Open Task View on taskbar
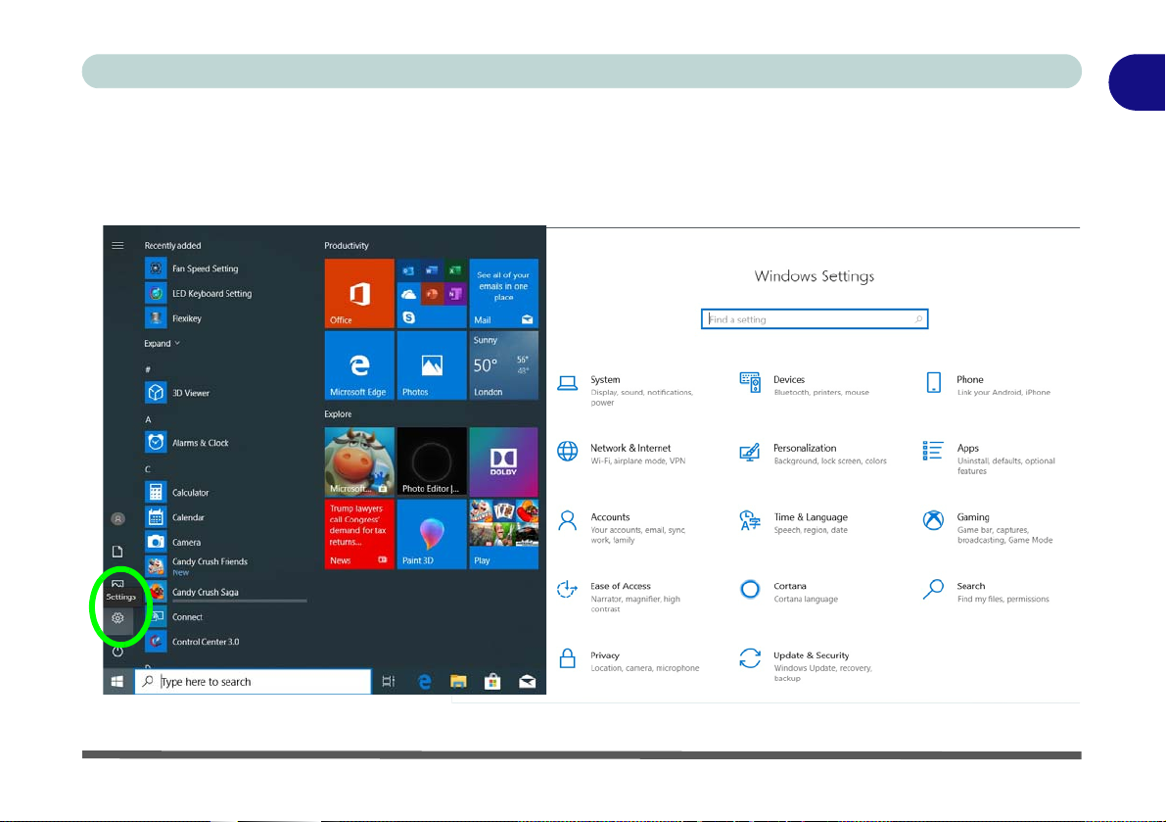 coord(388,681)
